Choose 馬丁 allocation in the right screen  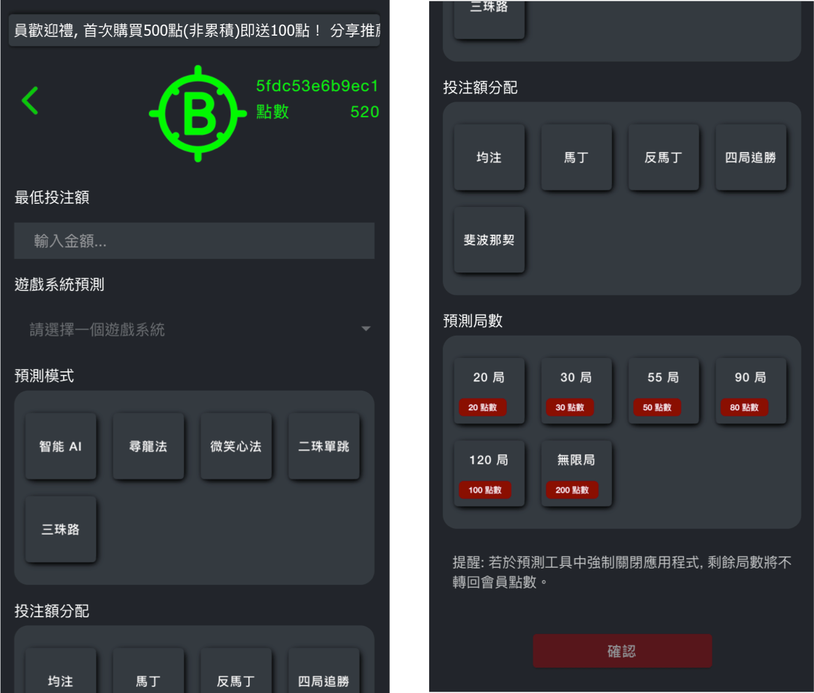coord(576,158)
